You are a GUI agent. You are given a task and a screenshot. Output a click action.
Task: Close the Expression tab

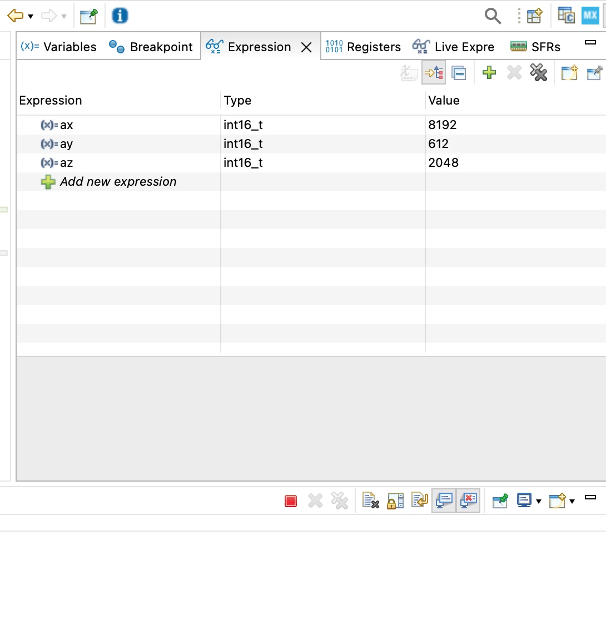306,47
